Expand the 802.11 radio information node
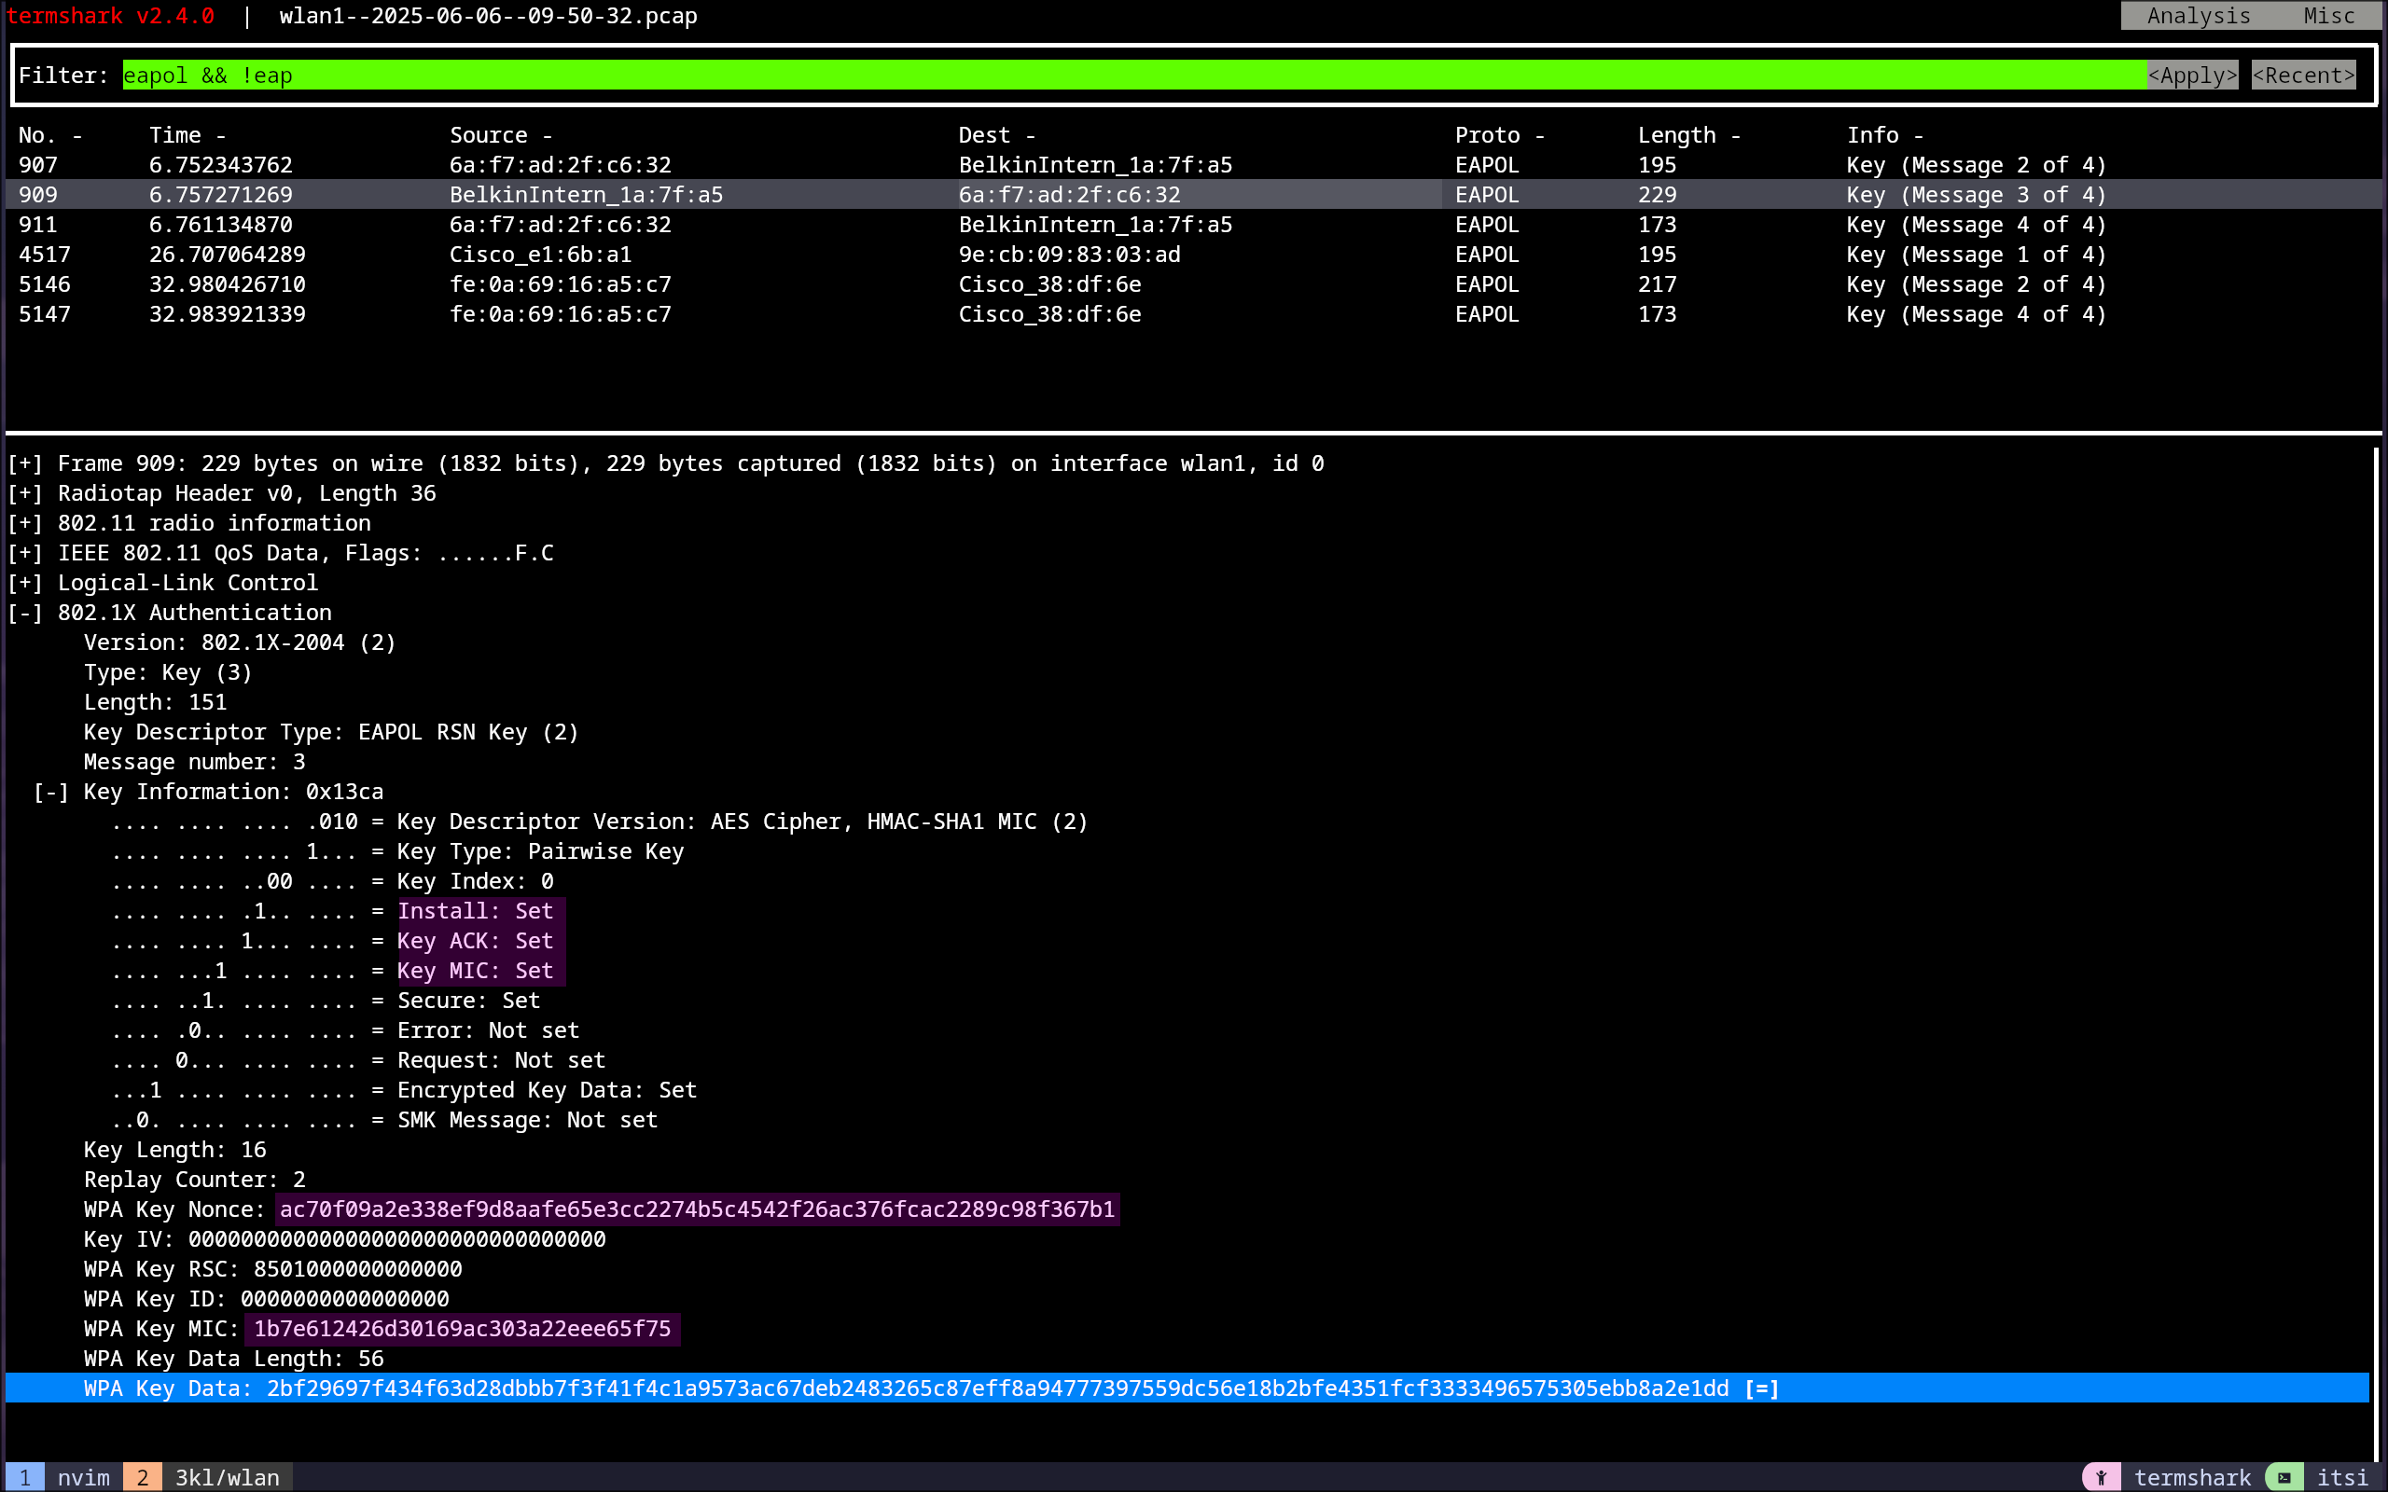 tap(24, 523)
